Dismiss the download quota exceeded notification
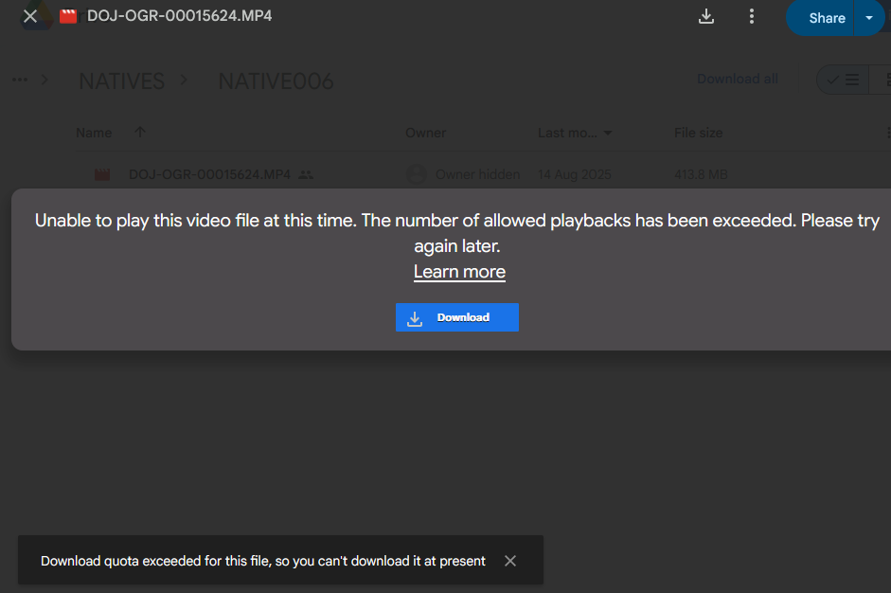This screenshot has height=593, width=891. (x=510, y=561)
